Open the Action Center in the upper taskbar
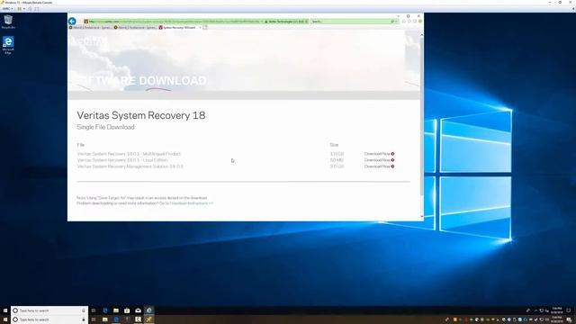 [x=568, y=310]
